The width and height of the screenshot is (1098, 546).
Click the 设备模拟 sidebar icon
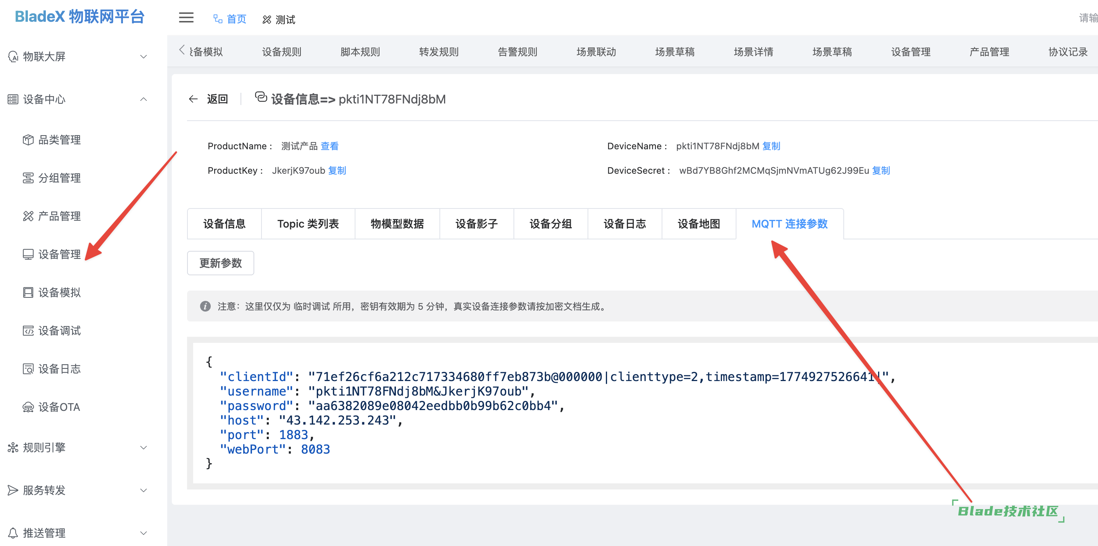click(x=28, y=292)
